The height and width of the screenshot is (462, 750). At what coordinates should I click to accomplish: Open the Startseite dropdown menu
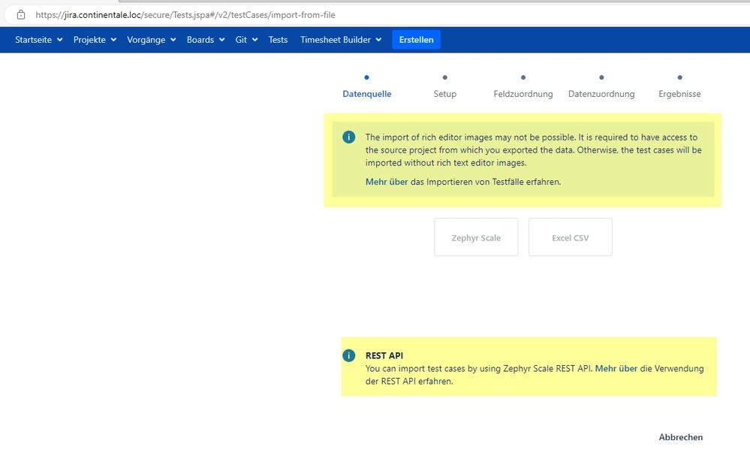coord(38,40)
